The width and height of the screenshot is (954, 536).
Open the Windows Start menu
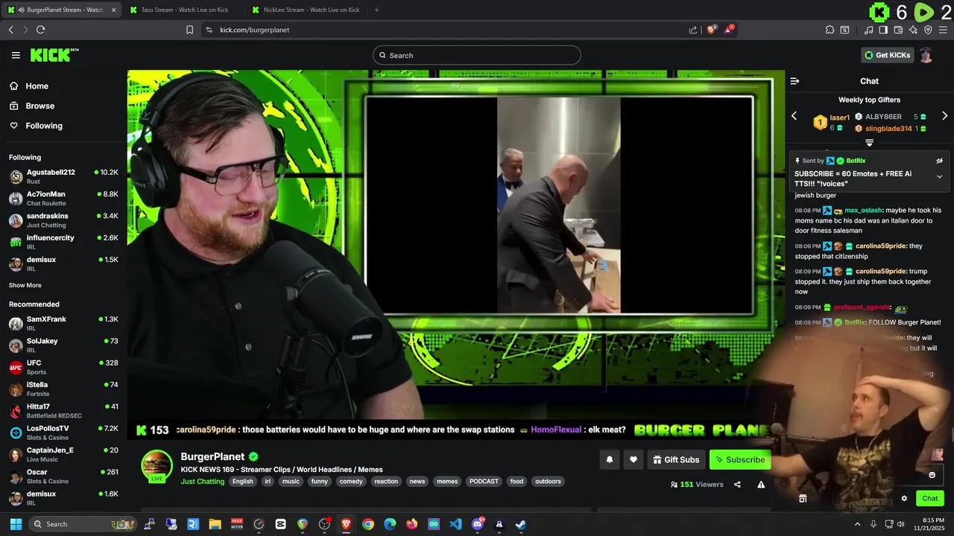(16, 524)
